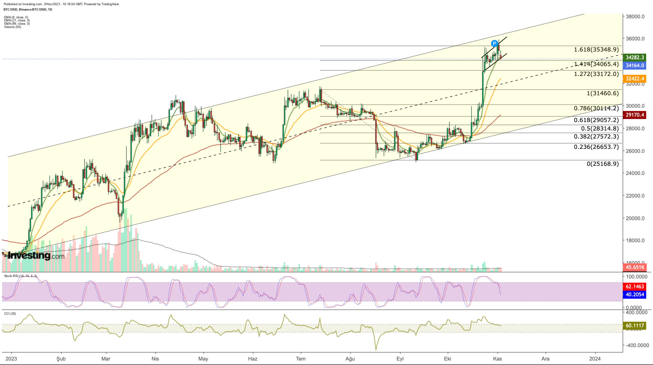
Task: Click the 2024 label on the time axis
Action: (x=595, y=359)
